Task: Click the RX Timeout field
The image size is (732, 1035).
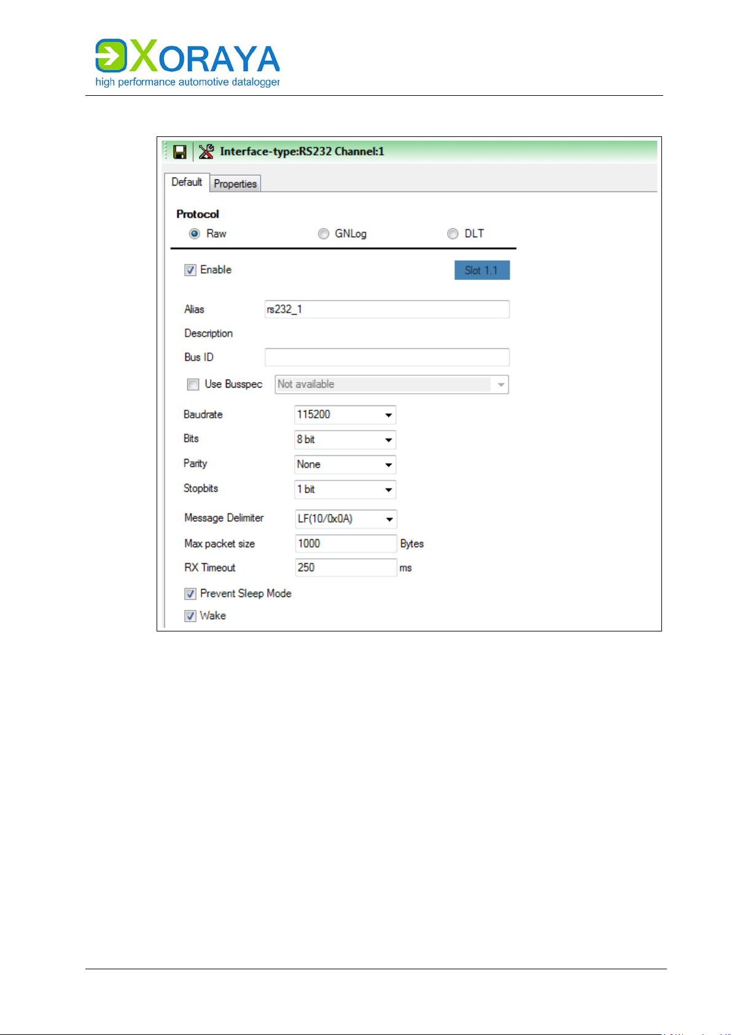Action: pyautogui.click(x=346, y=568)
